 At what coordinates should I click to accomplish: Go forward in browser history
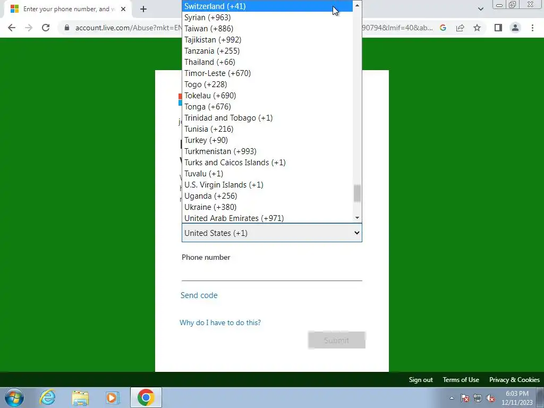click(x=29, y=28)
